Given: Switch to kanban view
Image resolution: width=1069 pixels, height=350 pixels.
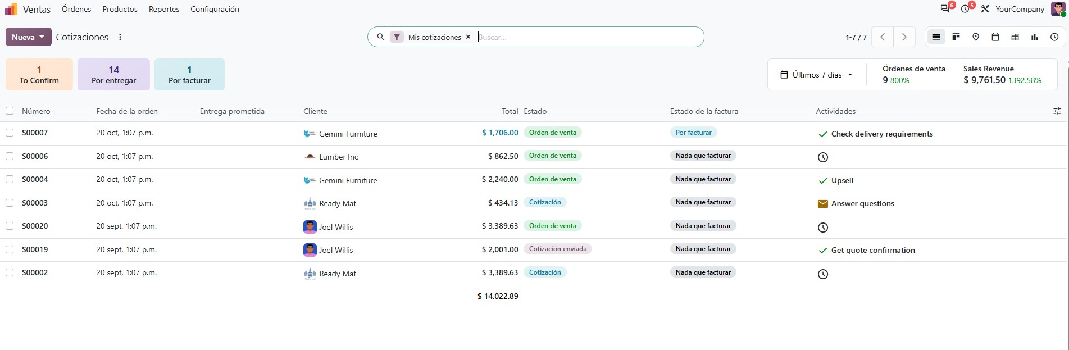Looking at the screenshot, I should click(x=956, y=37).
